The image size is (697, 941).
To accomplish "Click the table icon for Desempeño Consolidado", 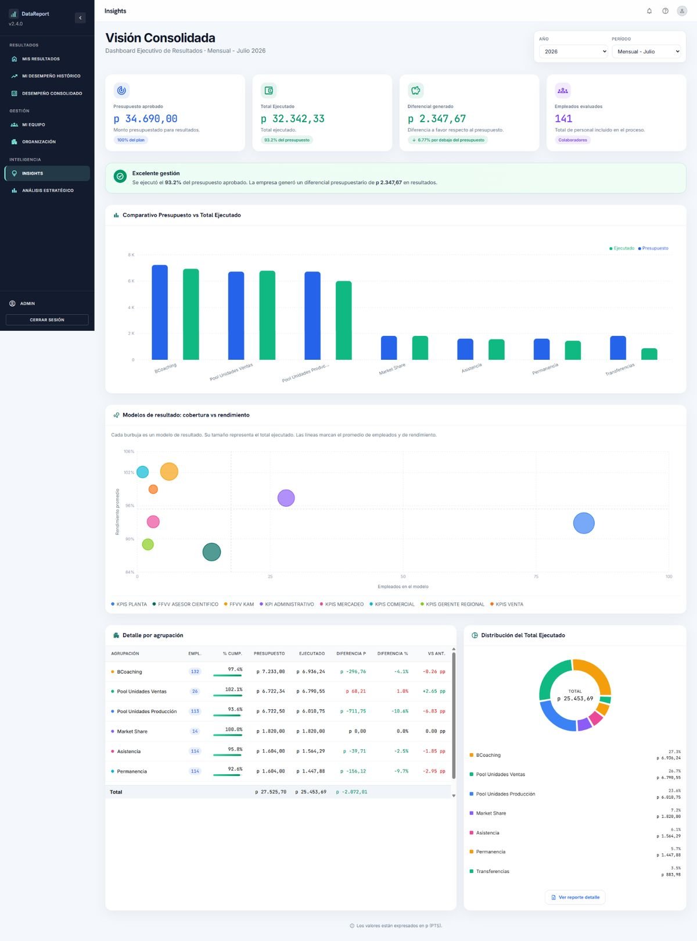I will (x=15, y=93).
